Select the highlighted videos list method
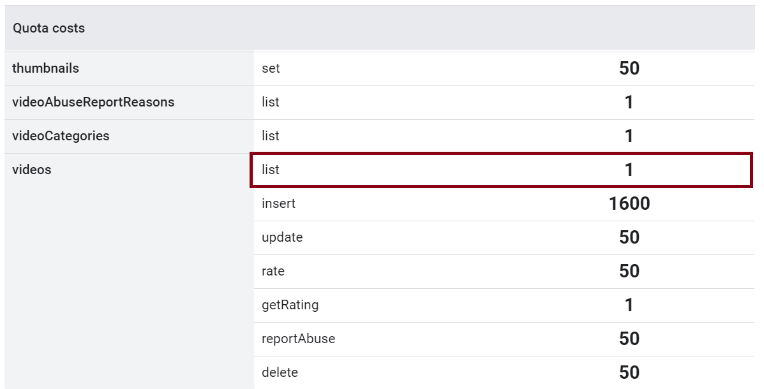The height and width of the screenshot is (389, 764). 271,170
